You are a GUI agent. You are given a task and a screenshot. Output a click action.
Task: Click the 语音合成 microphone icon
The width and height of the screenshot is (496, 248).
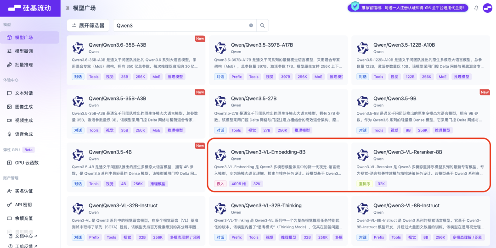[10, 134]
